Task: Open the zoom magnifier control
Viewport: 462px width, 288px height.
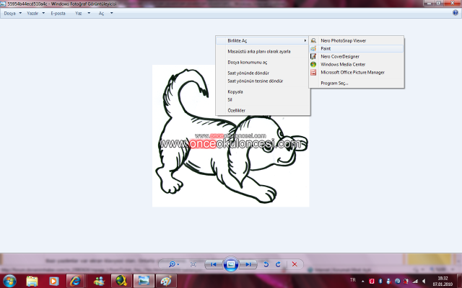Action: click(x=172, y=264)
